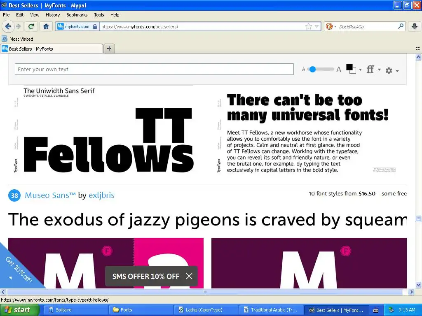Image resolution: width=422 pixels, height=316 pixels.
Task: Bookmark this page with the star icon
Action: tap(309, 26)
